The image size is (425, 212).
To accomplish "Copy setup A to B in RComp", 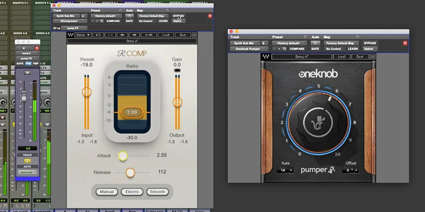I will pyautogui.click(x=149, y=35).
